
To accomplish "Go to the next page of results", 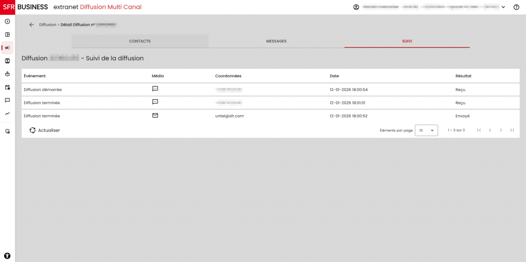I will (501, 130).
